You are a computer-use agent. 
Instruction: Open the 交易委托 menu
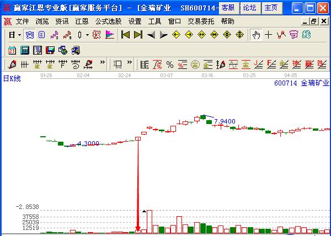coord(201,22)
